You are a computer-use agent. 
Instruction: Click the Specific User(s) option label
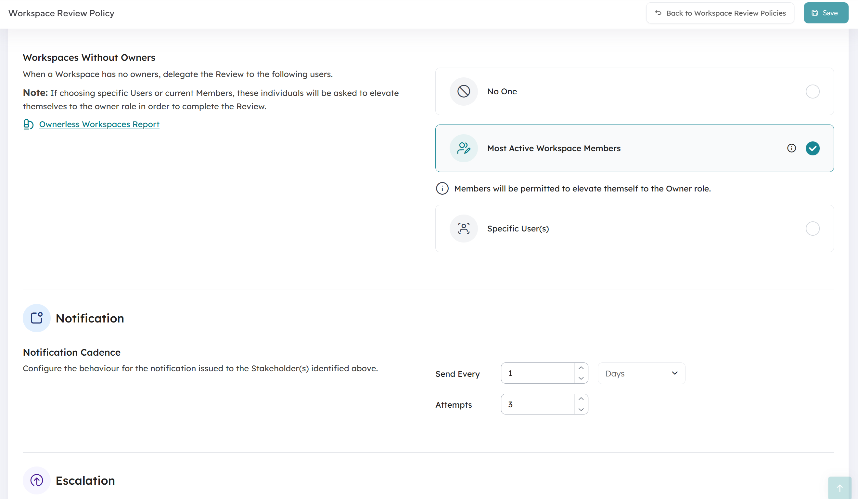click(x=518, y=229)
